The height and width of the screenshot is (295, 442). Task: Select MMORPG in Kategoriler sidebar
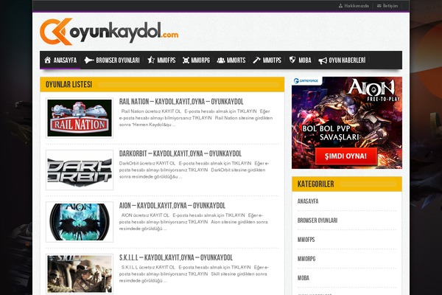pyautogui.click(x=306, y=259)
